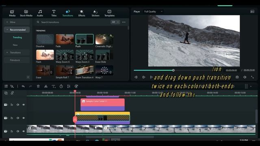260x146 pixels.
Task: Open the Full Quality dropdown
Action: point(153,12)
